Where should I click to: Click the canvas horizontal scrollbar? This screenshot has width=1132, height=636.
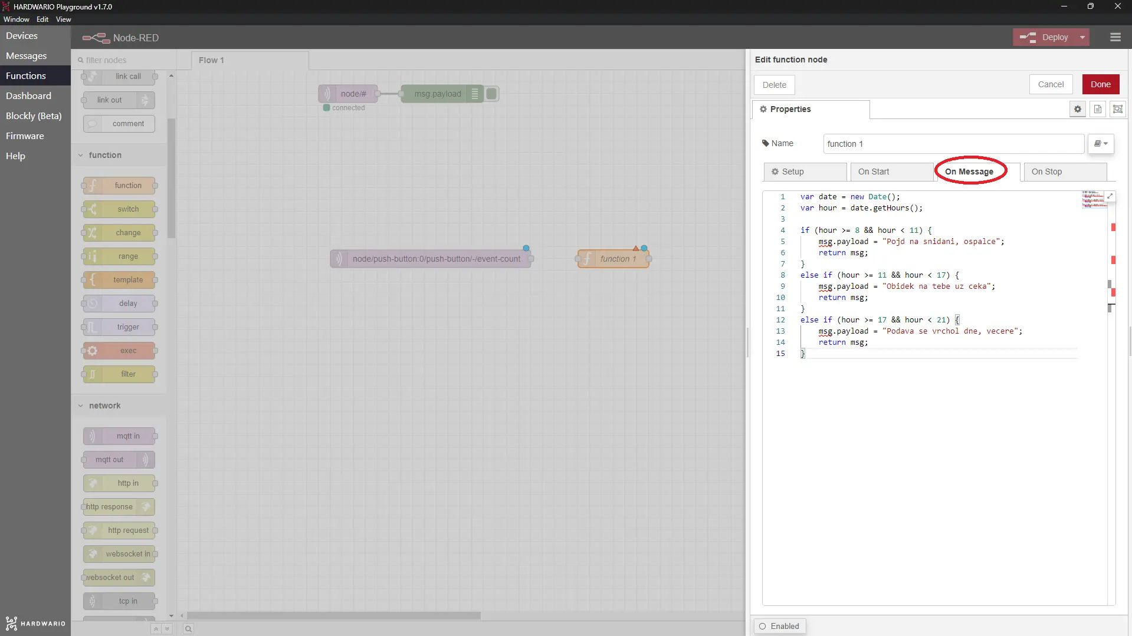(x=334, y=615)
